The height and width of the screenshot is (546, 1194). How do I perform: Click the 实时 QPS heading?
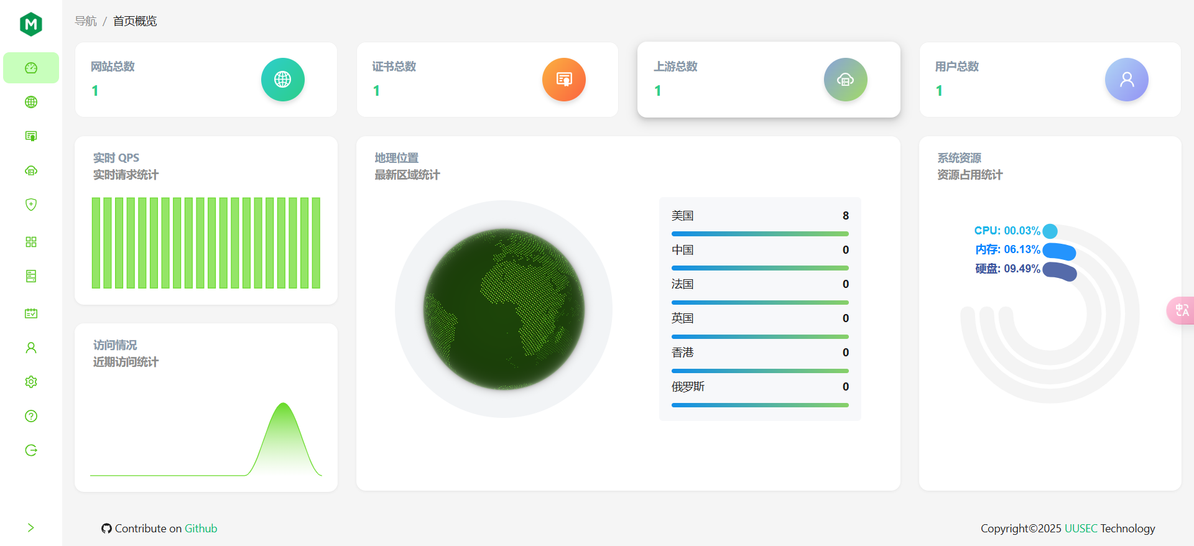116,158
